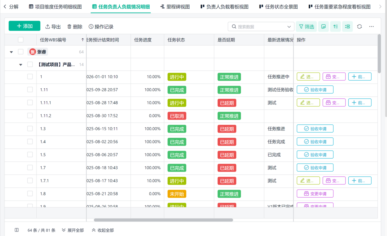Click sort arrow in 任务WBS编号 header
This screenshot has height=236, width=387.
pos(83,40)
